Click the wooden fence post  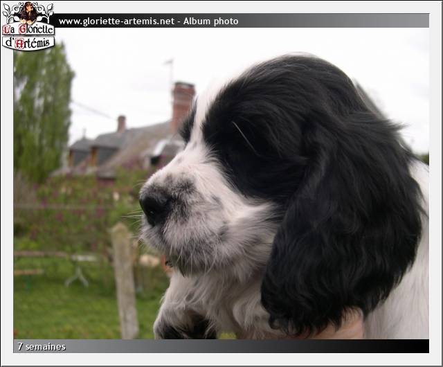pyautogui.click(x=125, y=280)
